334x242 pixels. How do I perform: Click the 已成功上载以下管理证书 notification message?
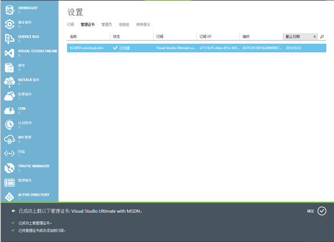80,211
